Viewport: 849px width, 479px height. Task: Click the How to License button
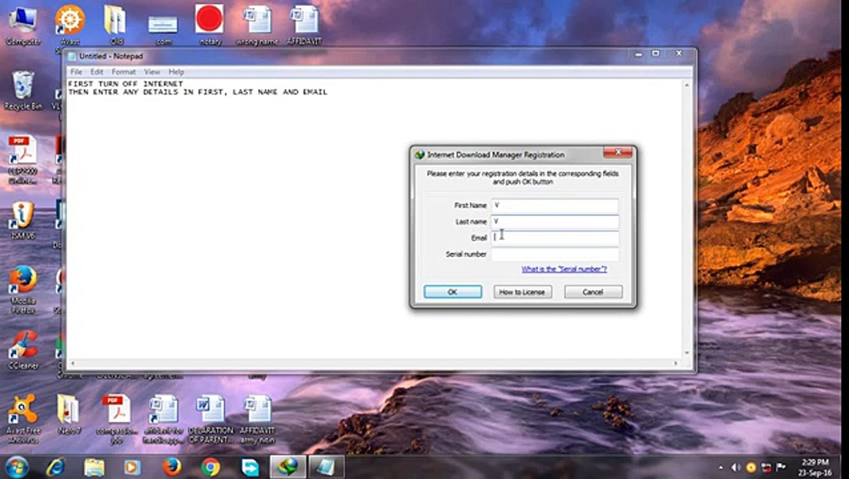click(x=523, y=292)
